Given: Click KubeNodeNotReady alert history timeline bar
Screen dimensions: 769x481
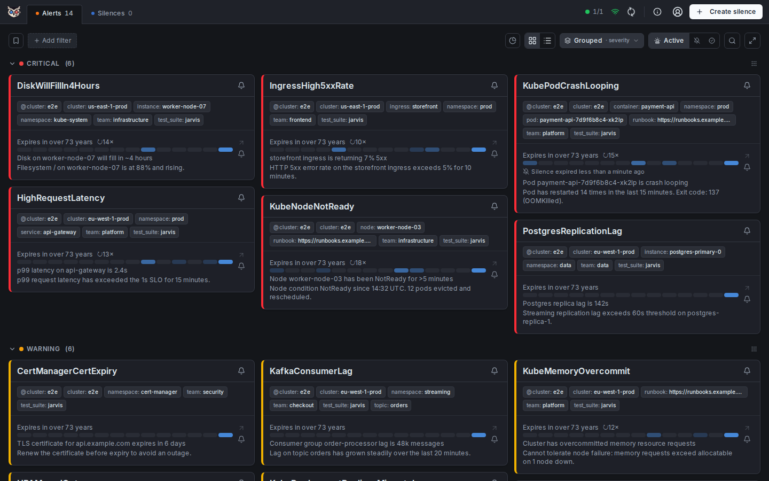Looking at the screenshot, I should pos(378,270).
